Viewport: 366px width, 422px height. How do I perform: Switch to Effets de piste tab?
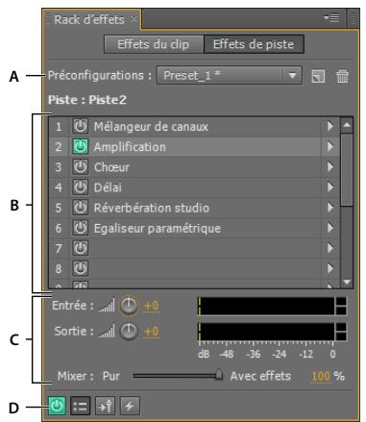point(254,44)
